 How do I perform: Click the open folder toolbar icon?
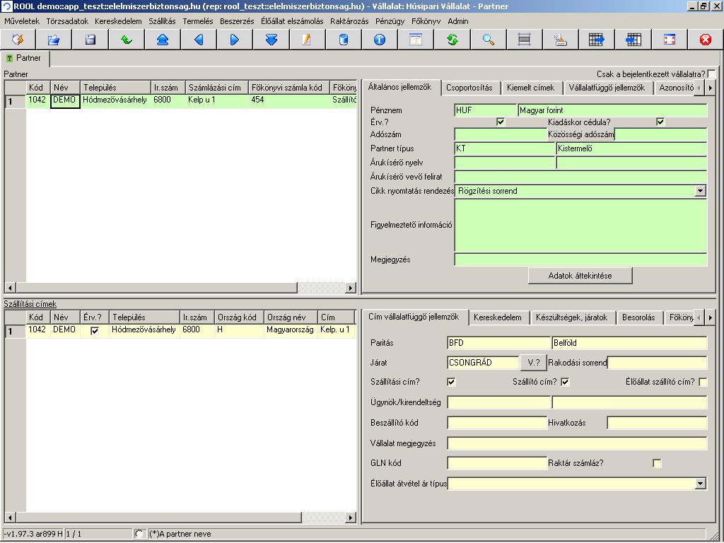tap(54, 40)
